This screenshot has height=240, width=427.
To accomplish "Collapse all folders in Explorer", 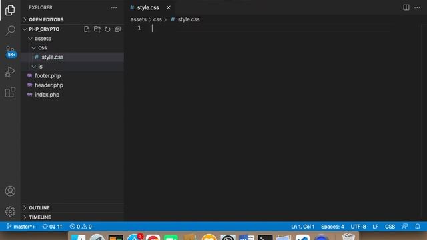I will click(x=117, y=29).
